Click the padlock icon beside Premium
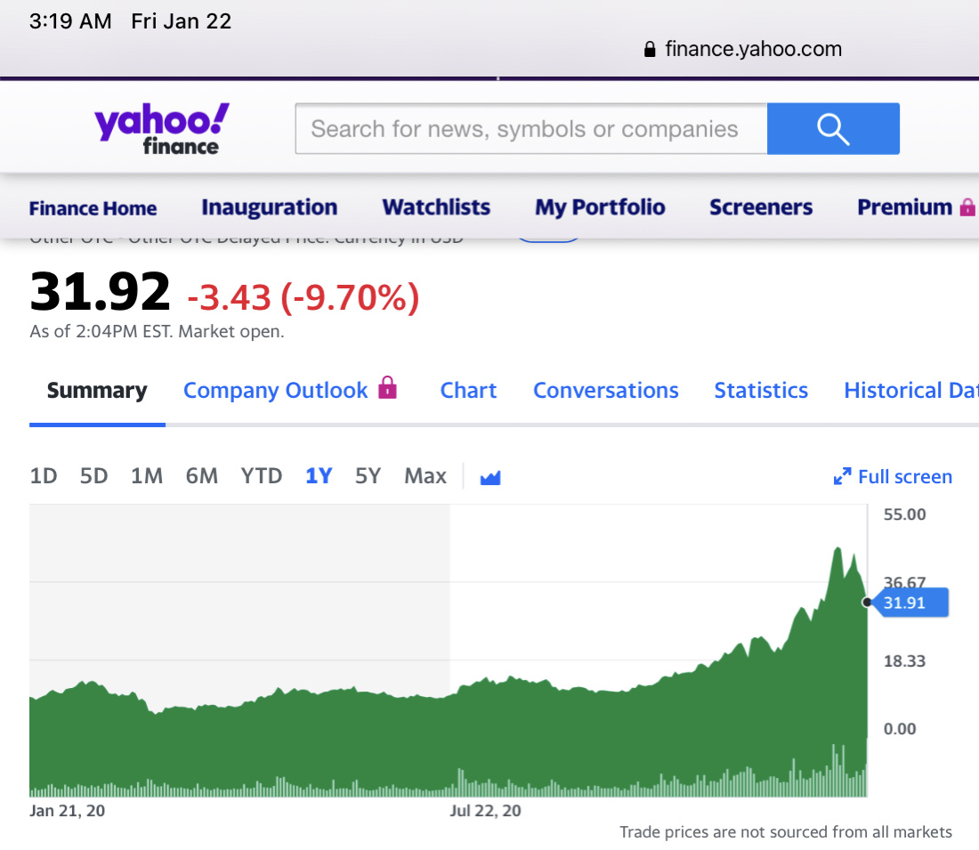The width and height of the screenshot is (979, 850). [x=967, y=207]
